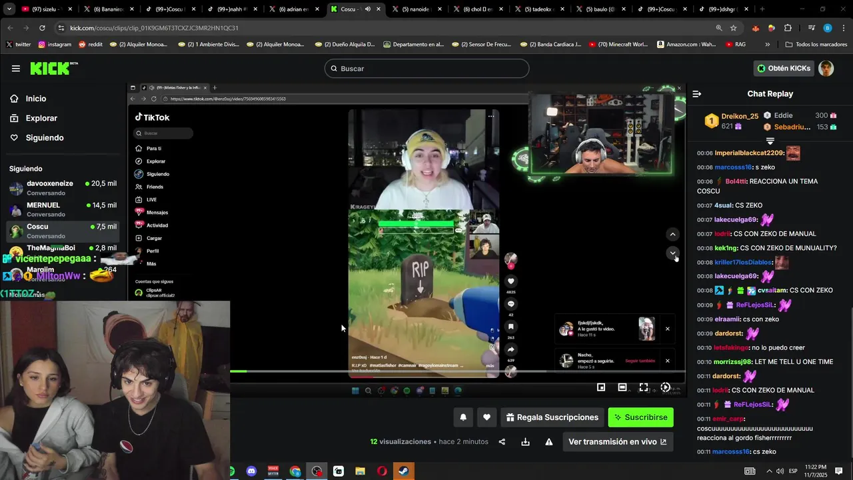The width and height of the screenshot is (853, 480).
Task: Report the clip with warning icon
Action: tap(549, 442)
